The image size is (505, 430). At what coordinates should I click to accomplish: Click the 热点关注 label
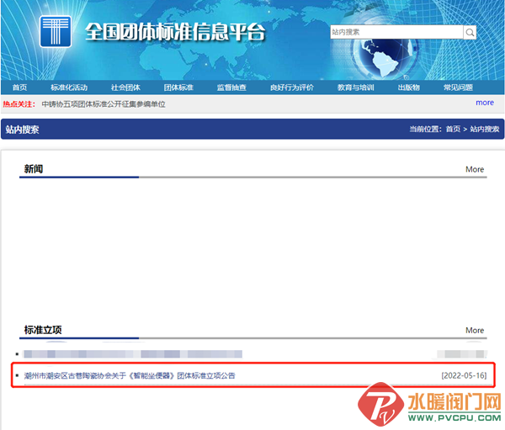point(19,104)
